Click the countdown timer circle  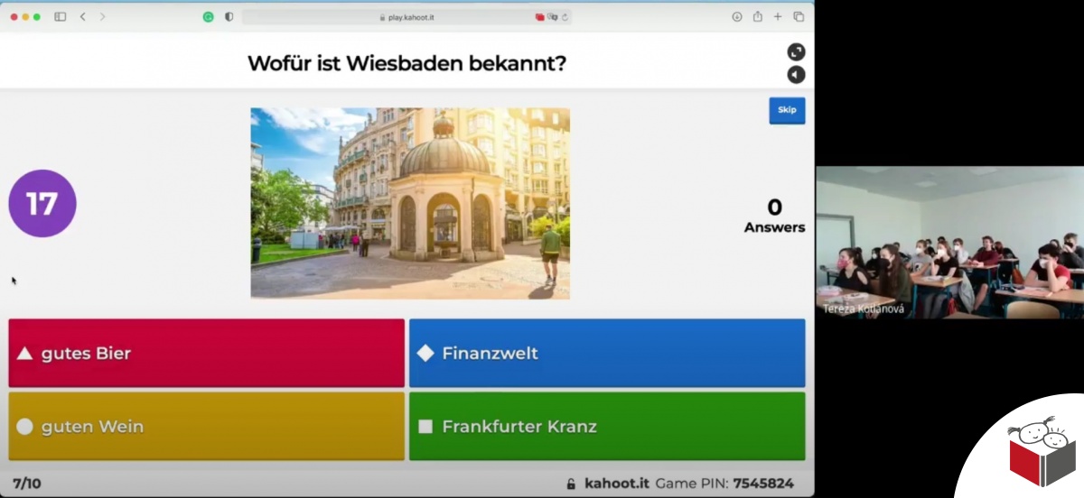pos(42,204)
